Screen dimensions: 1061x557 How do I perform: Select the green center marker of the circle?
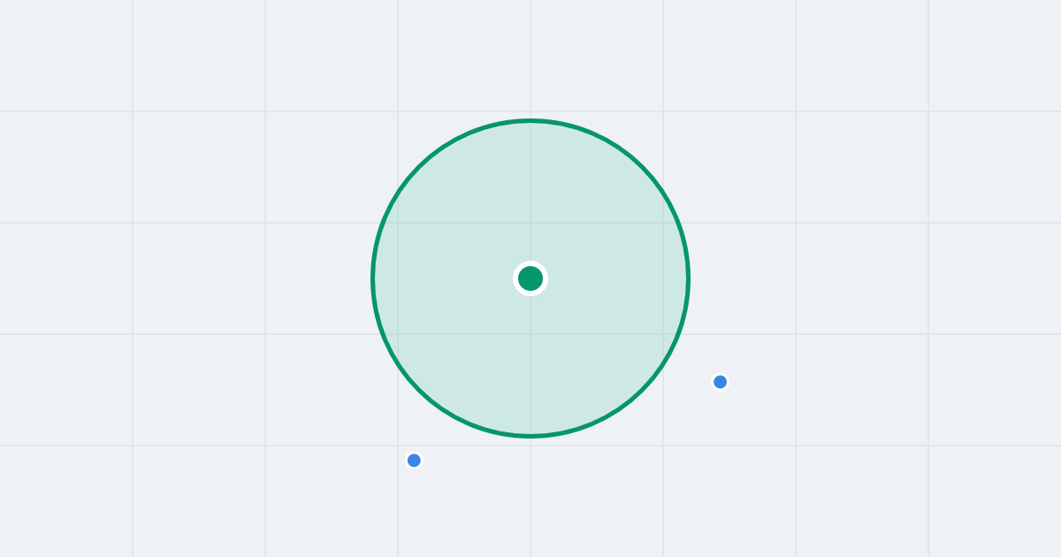(530, 278)
